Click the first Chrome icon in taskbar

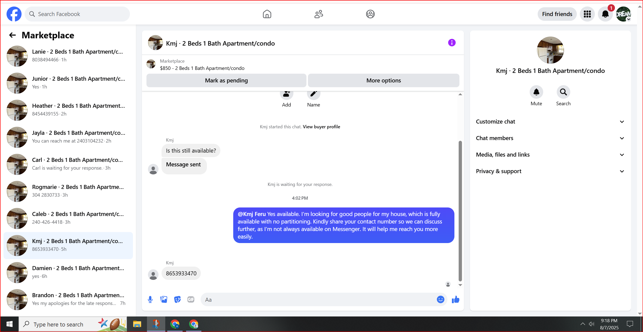175,324
